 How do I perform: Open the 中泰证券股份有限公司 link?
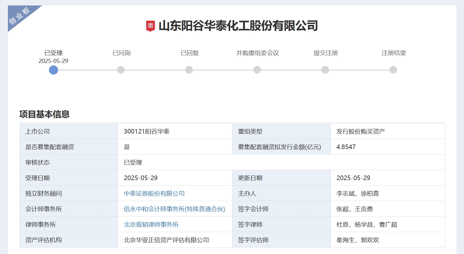pos(154,193)
